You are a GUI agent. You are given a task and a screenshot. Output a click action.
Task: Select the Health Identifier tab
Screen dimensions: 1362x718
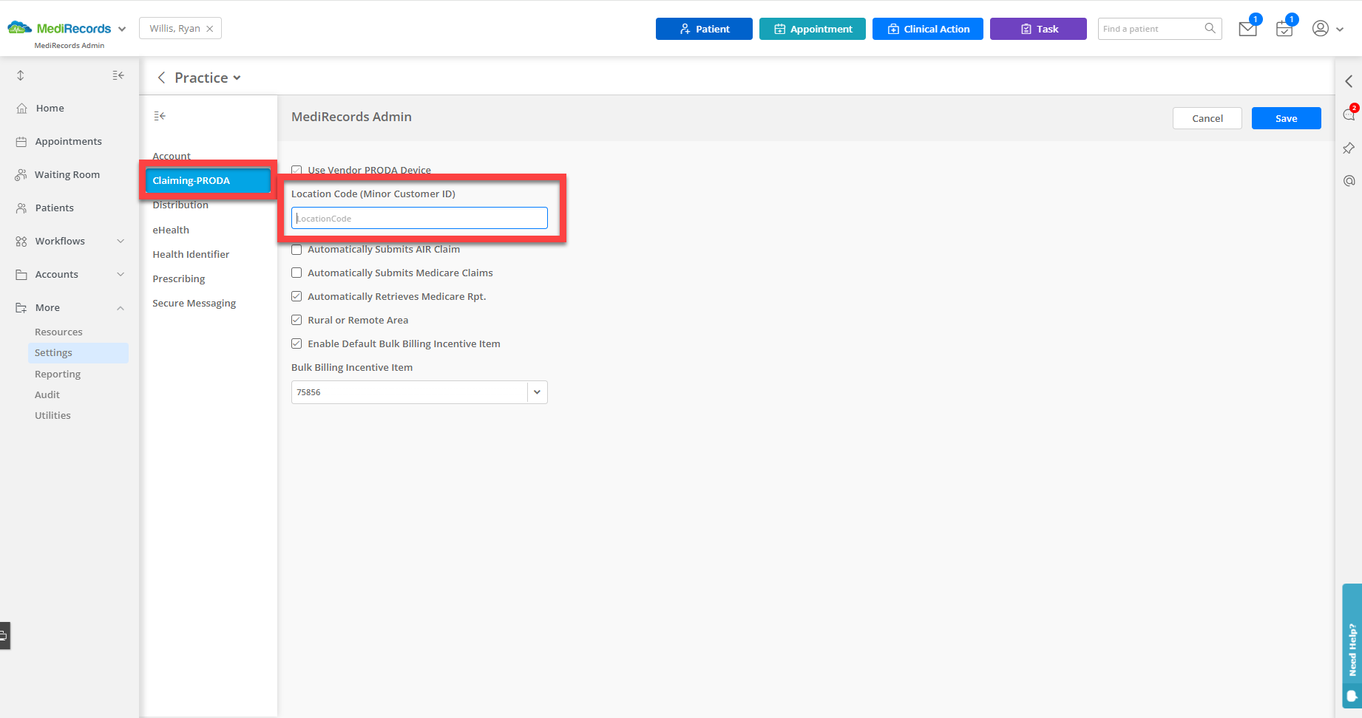click(x=191, y=254)
